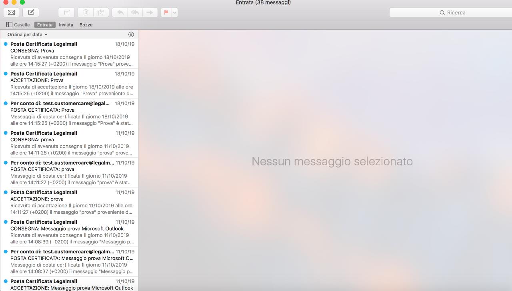Viewport: 512px width, 291px height.
Task: Switch to the Inviata mailbox tab
Action: 66,25
